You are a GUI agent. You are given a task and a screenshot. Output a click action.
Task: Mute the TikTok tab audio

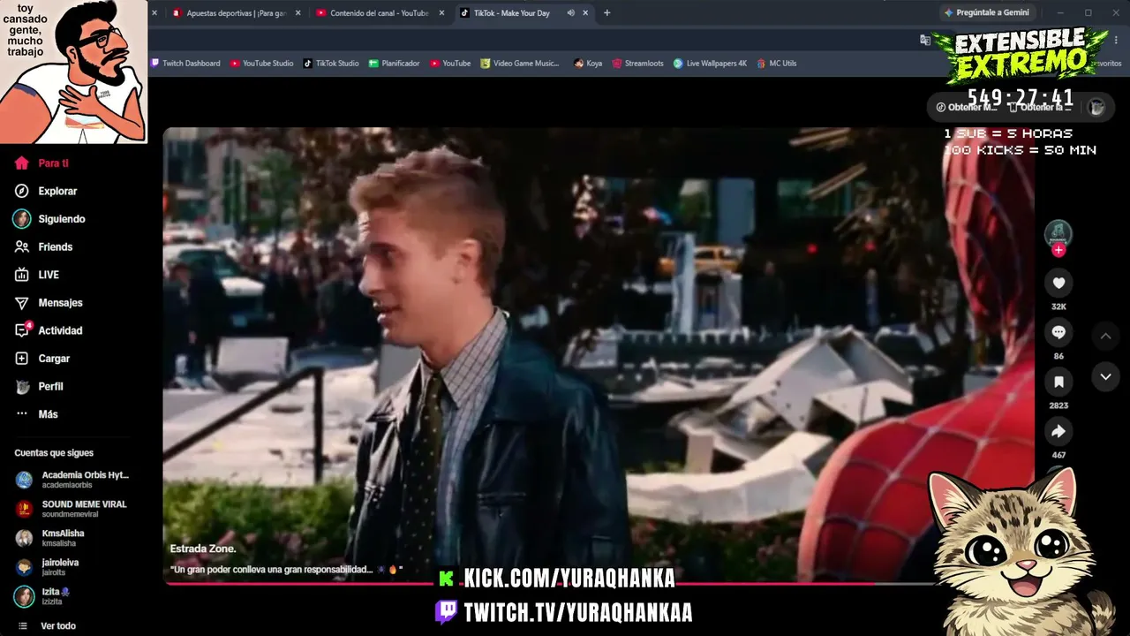click(570, 13)
